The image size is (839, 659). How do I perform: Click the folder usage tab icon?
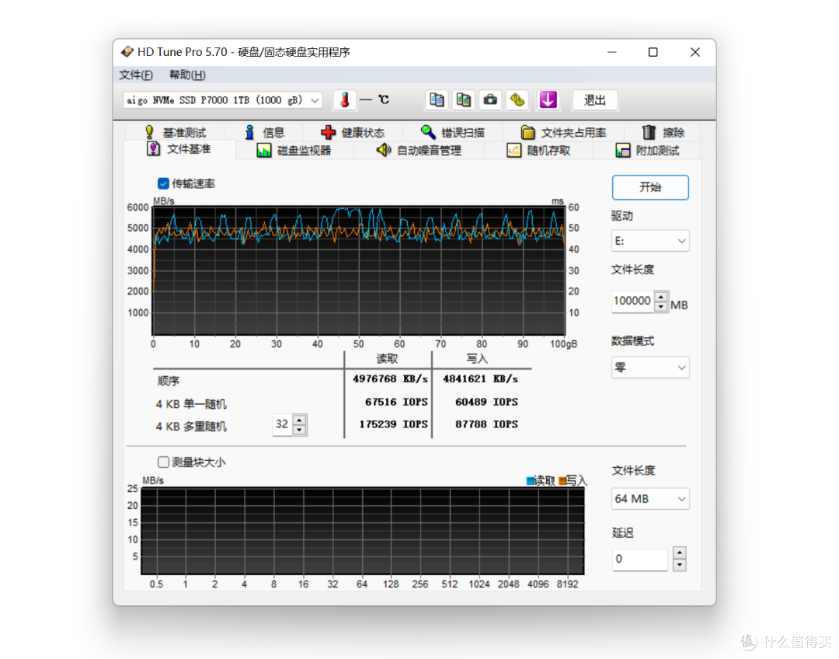528,132
